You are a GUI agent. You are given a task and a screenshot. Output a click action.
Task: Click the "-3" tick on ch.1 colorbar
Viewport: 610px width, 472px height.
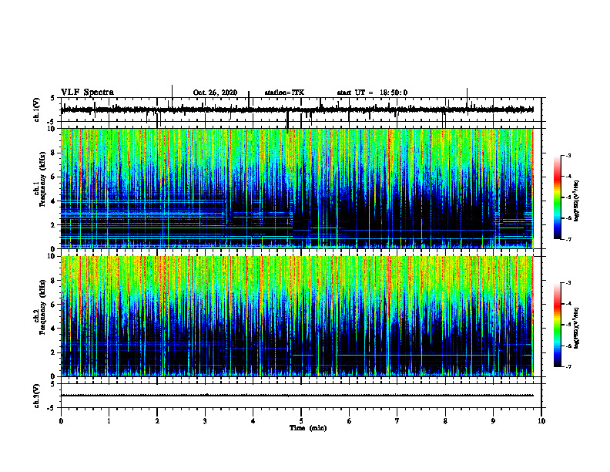point(568,155)
